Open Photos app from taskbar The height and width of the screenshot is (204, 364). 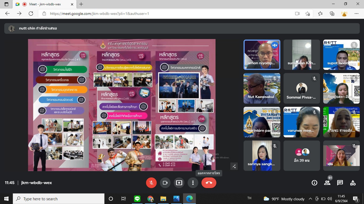tap(176, 199)
